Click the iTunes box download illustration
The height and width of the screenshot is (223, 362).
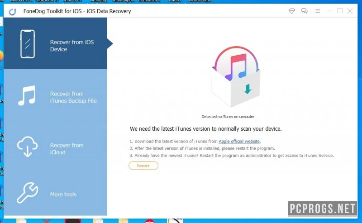click(236, 76)
